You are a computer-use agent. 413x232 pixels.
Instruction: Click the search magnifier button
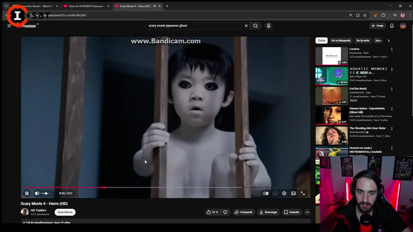(x=256, y=26)
